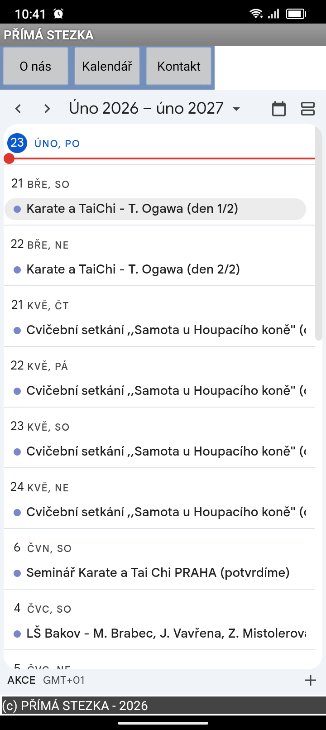
Task: Switch calendar layout using the view icon
Action: pyautogui.click(x=308, y=109)
